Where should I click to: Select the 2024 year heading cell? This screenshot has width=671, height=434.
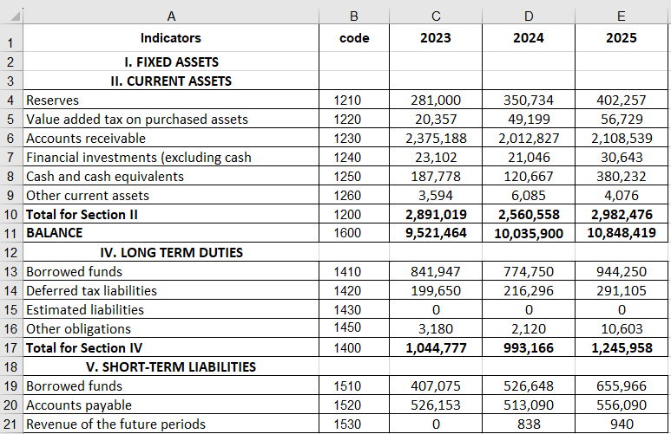(529, 38)
